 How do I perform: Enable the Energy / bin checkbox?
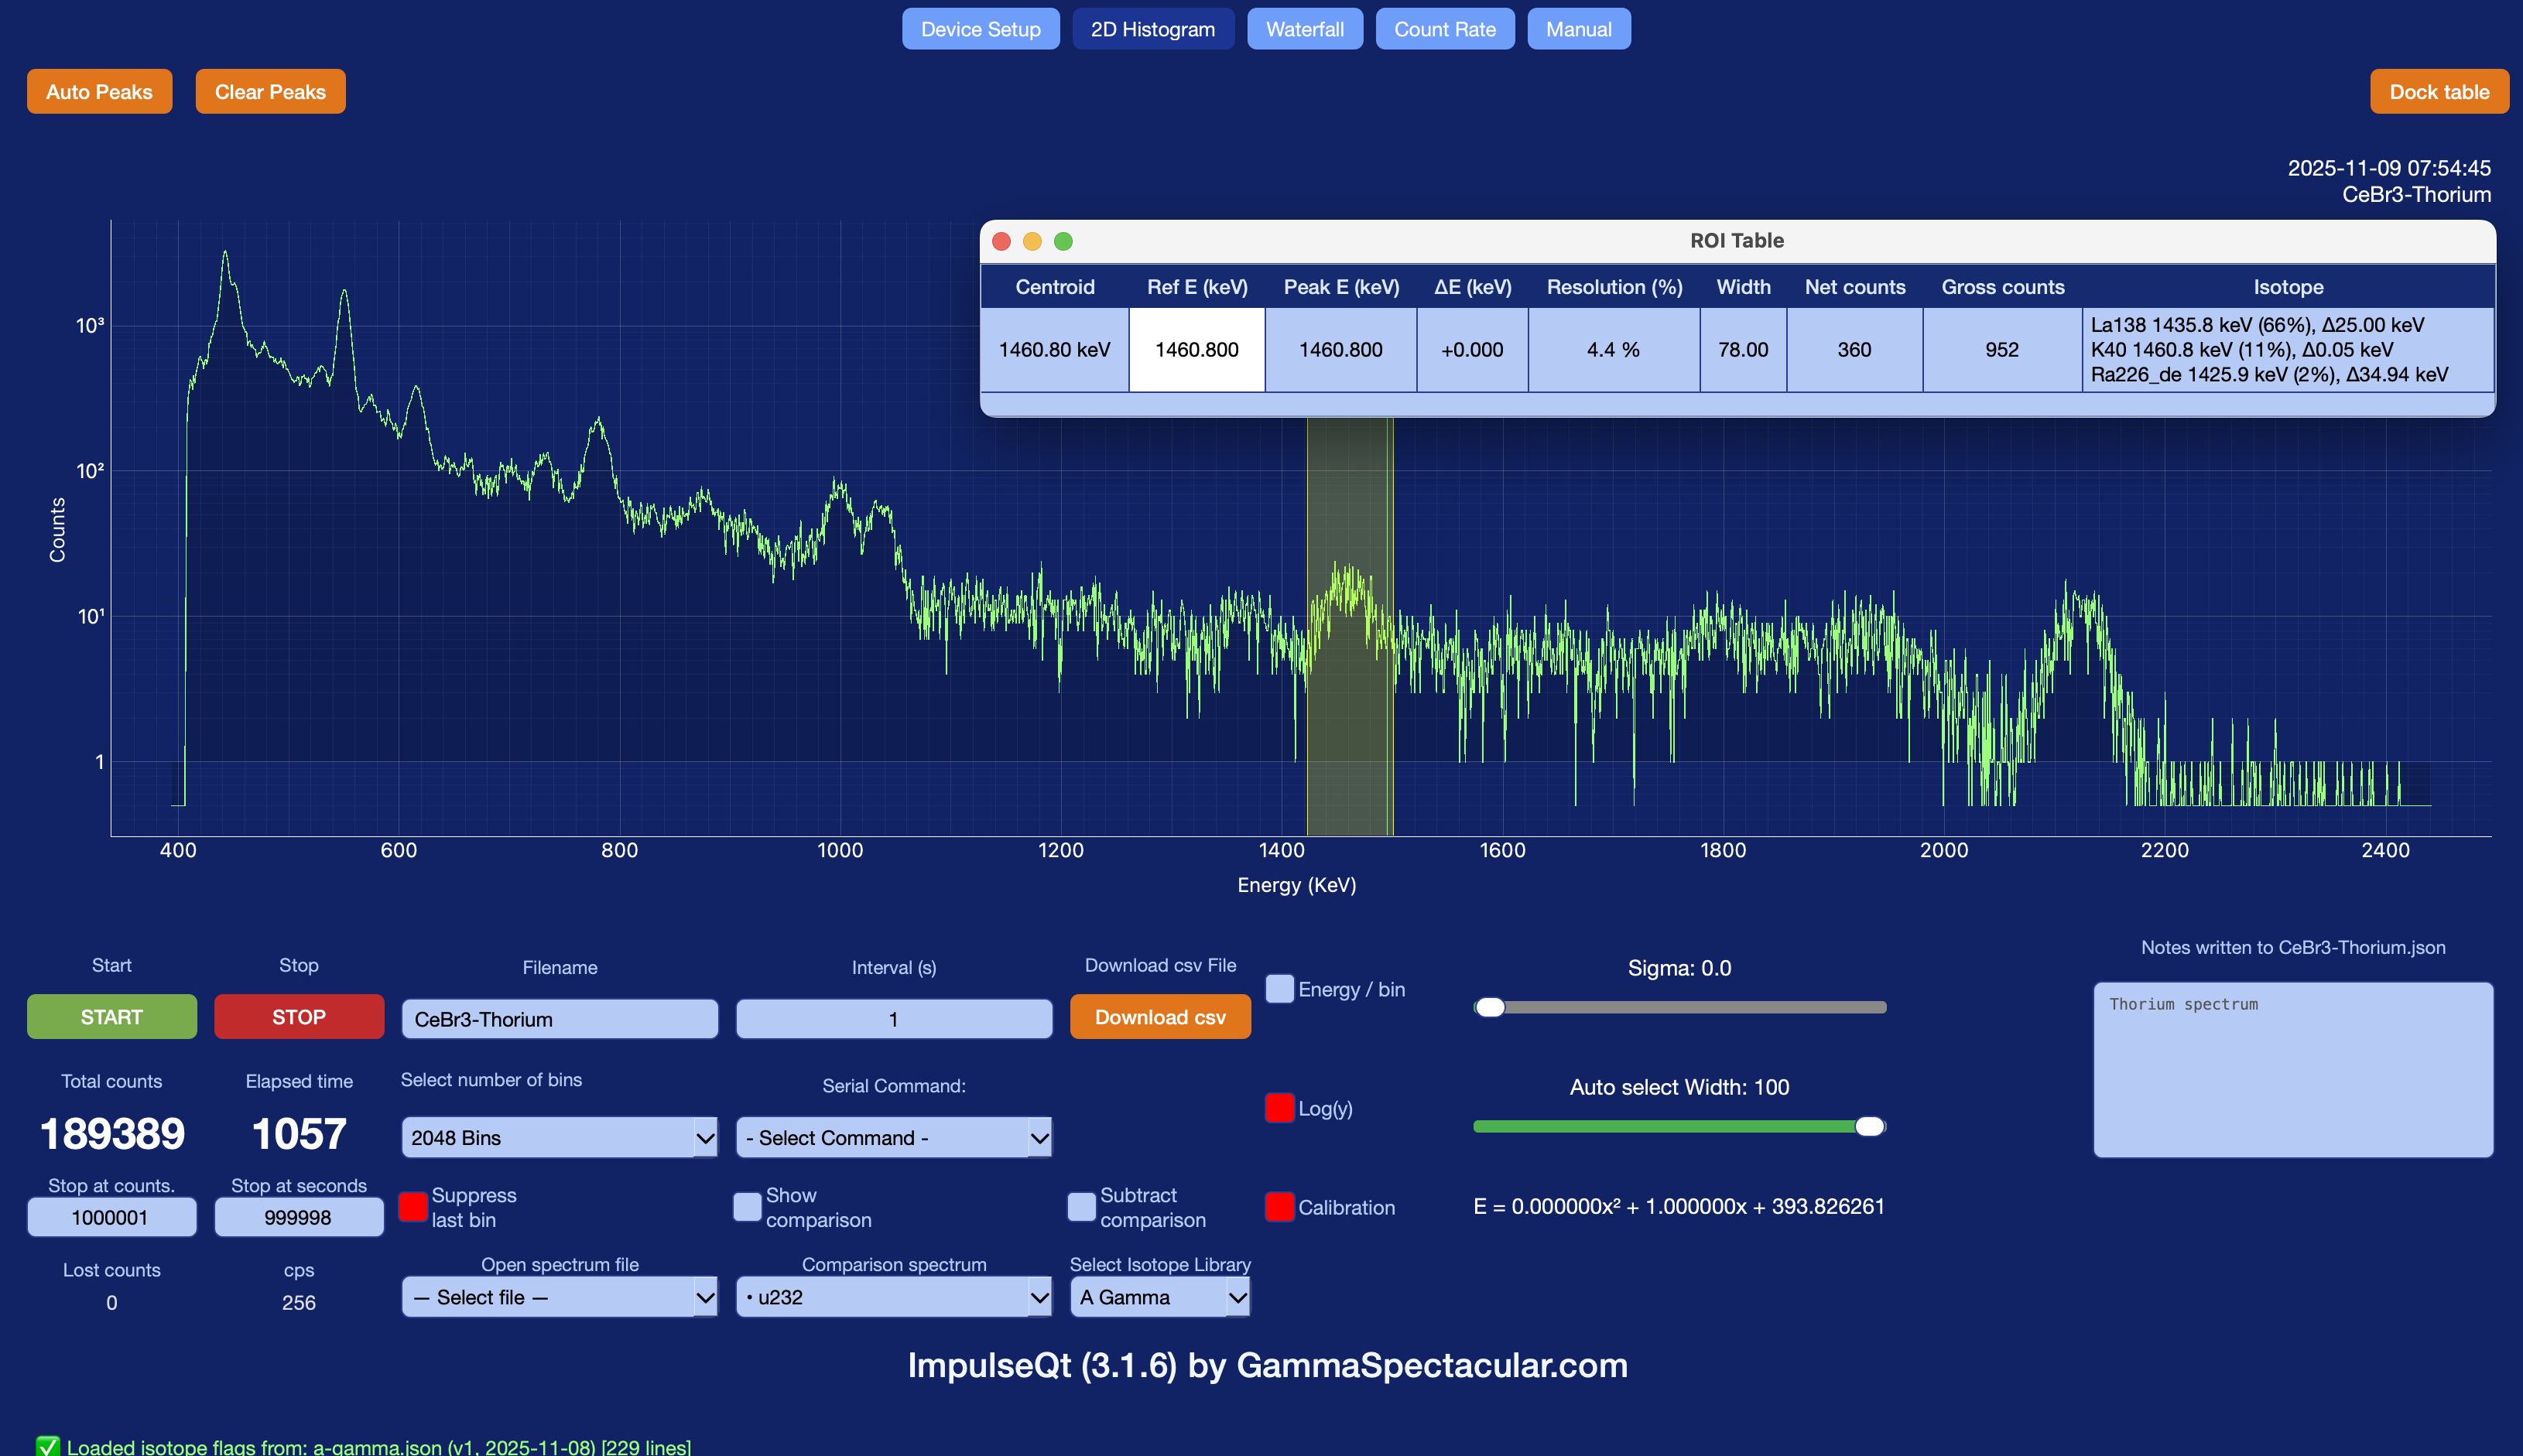1279,989
